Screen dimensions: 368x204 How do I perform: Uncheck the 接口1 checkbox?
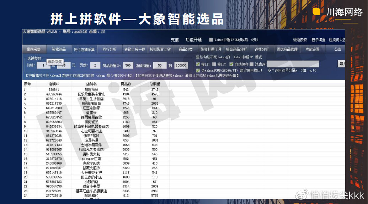click(198, 64)
